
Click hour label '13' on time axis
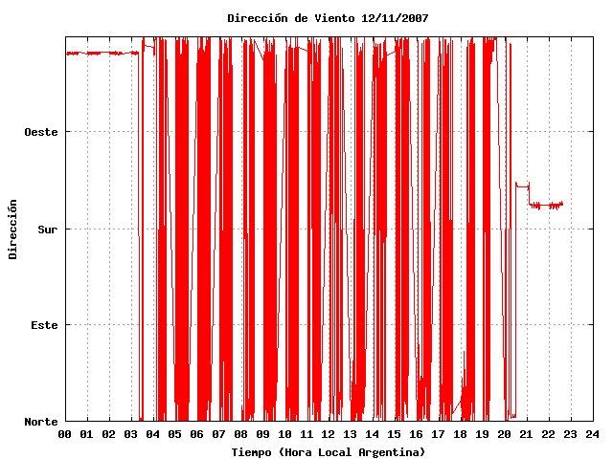pyautogui.click(x=351, y=434)
